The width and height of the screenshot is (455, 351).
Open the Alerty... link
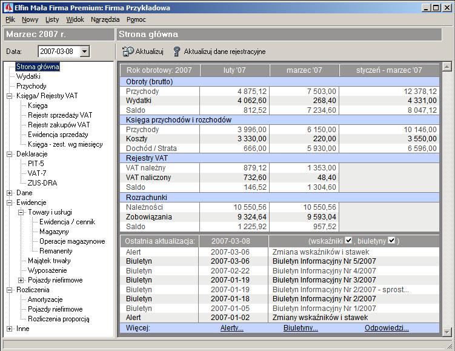pos(232,328)
